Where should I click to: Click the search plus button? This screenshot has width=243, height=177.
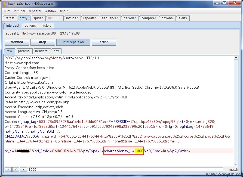tap(8, 169)
